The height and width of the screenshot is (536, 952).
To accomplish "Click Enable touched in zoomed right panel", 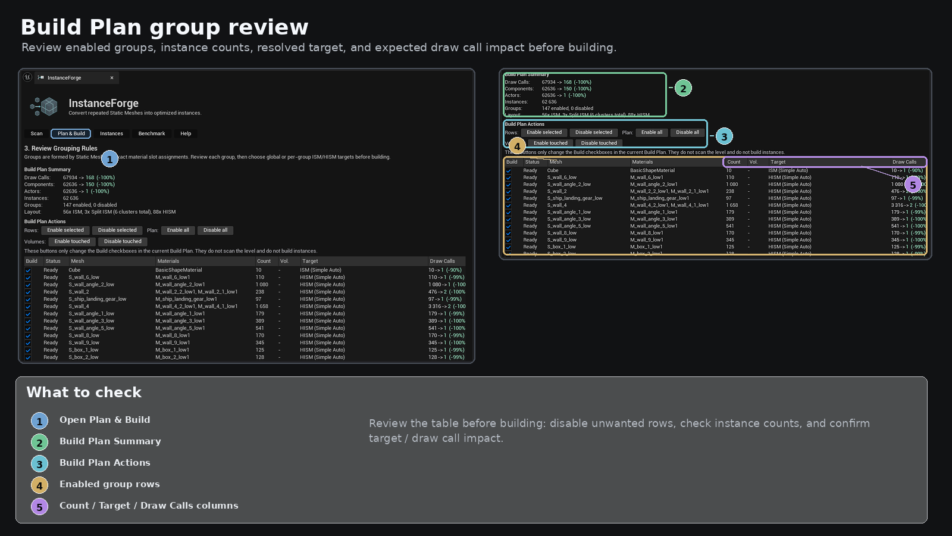I will click(x=550, y=144).
